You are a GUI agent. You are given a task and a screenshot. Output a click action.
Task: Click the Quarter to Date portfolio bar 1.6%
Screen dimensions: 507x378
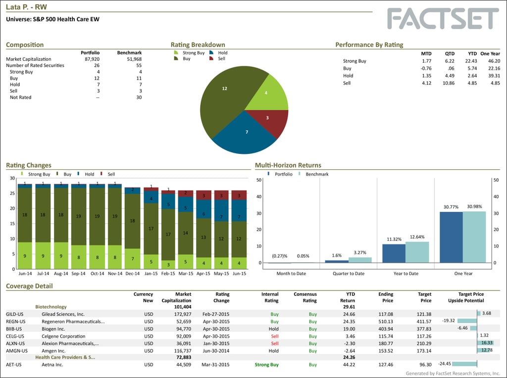337,261
